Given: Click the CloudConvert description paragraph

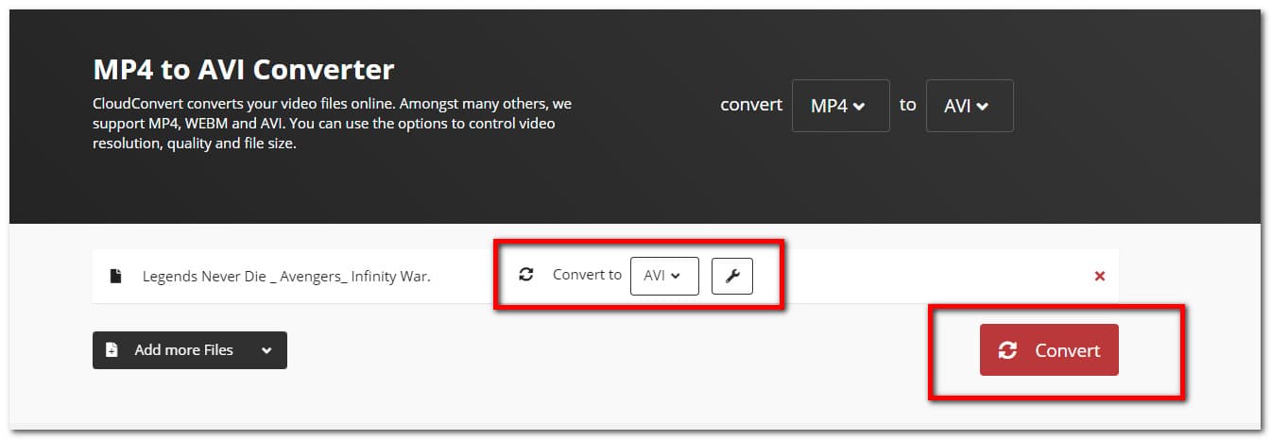Looking at the screenshot, I should (x=332, y=124).
